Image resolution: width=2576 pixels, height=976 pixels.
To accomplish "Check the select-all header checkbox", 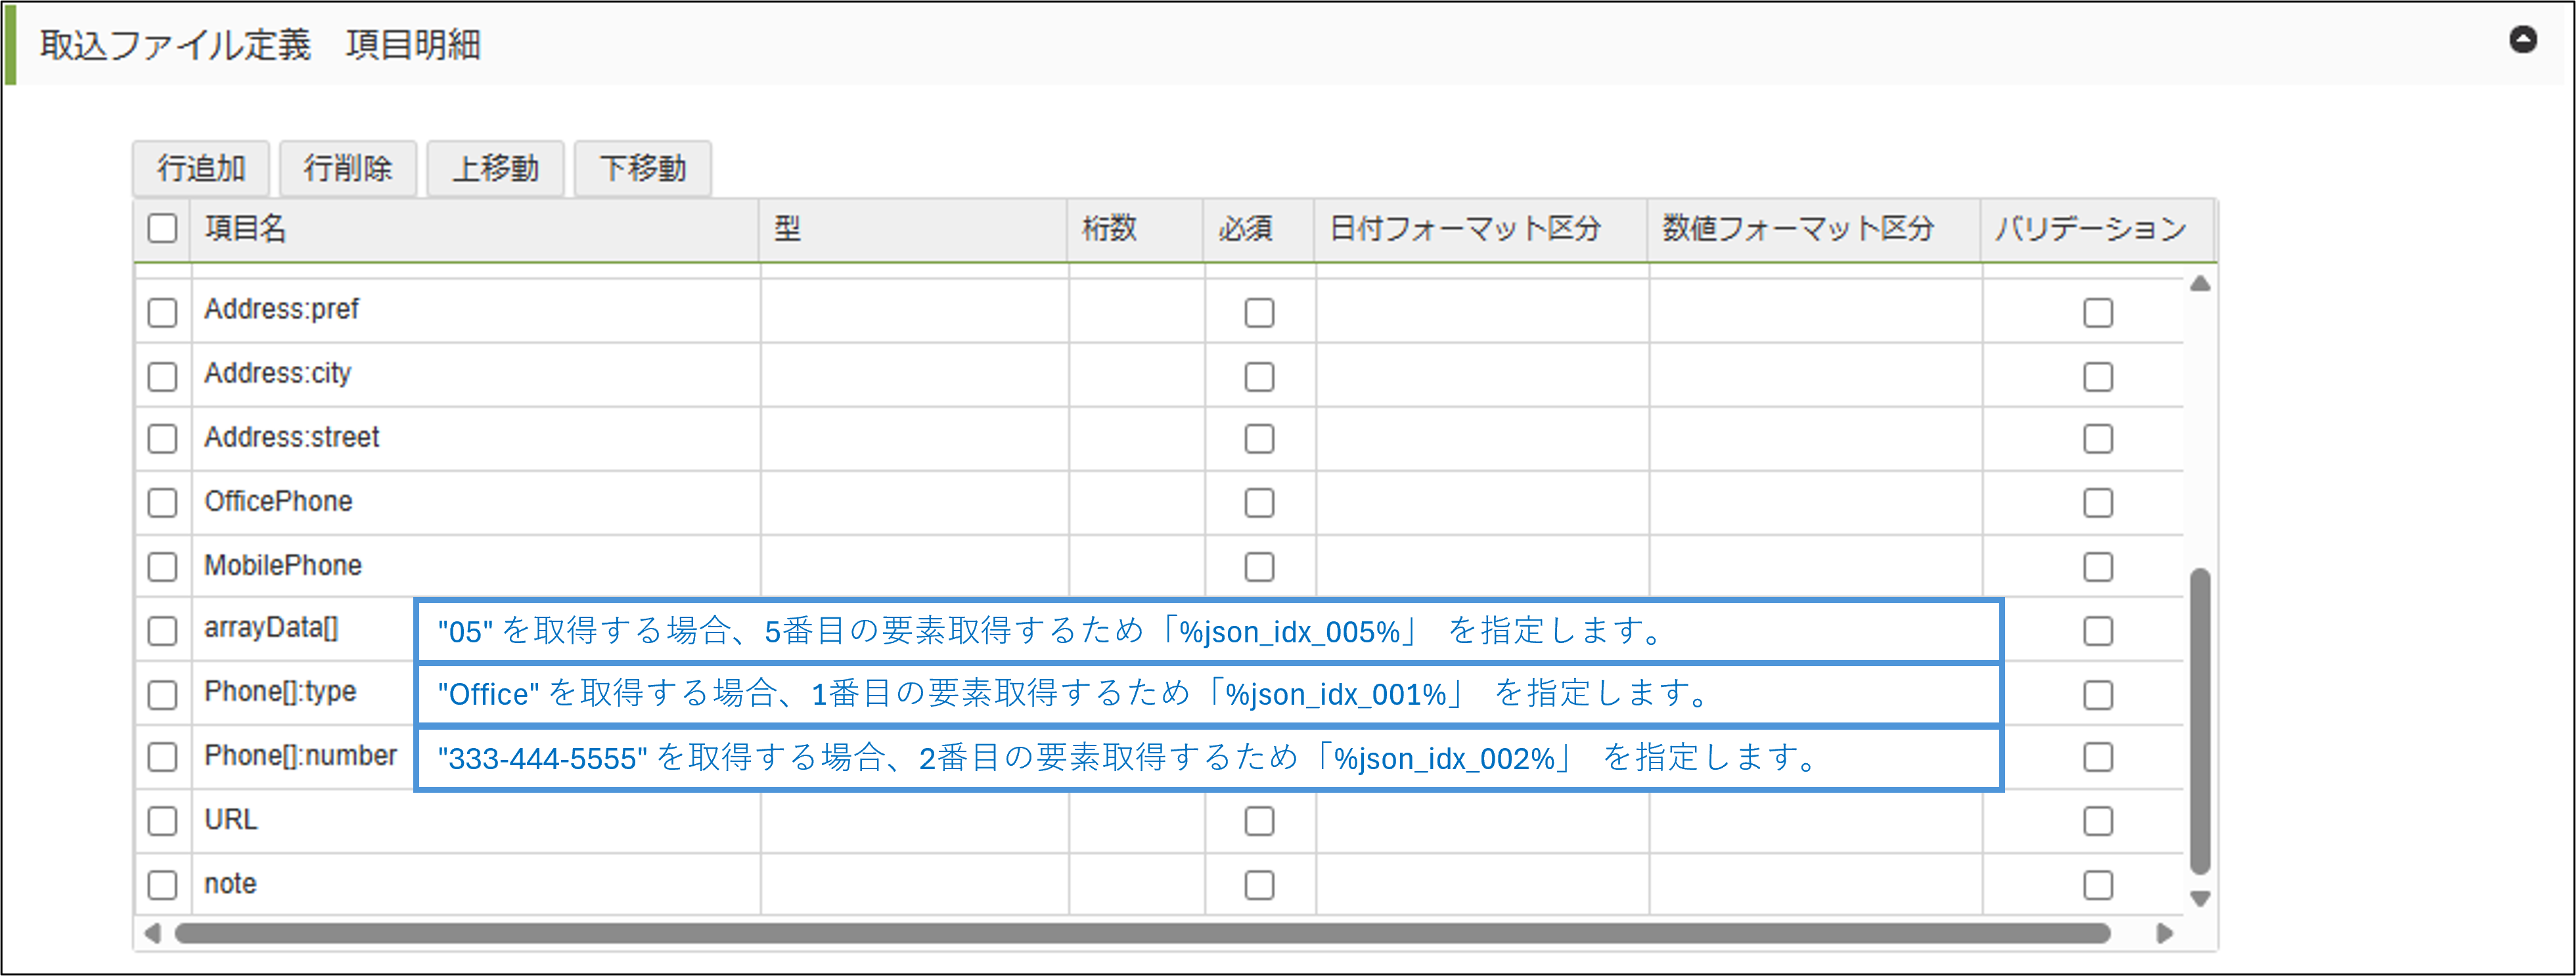I will (x=162, y=228).
